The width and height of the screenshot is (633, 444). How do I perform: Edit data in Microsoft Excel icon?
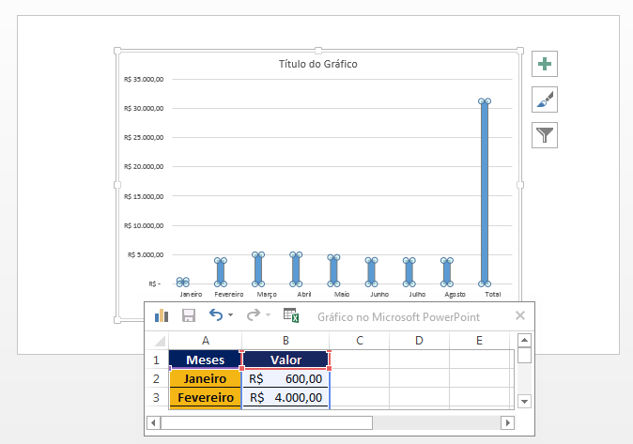[x=290, y=316]
